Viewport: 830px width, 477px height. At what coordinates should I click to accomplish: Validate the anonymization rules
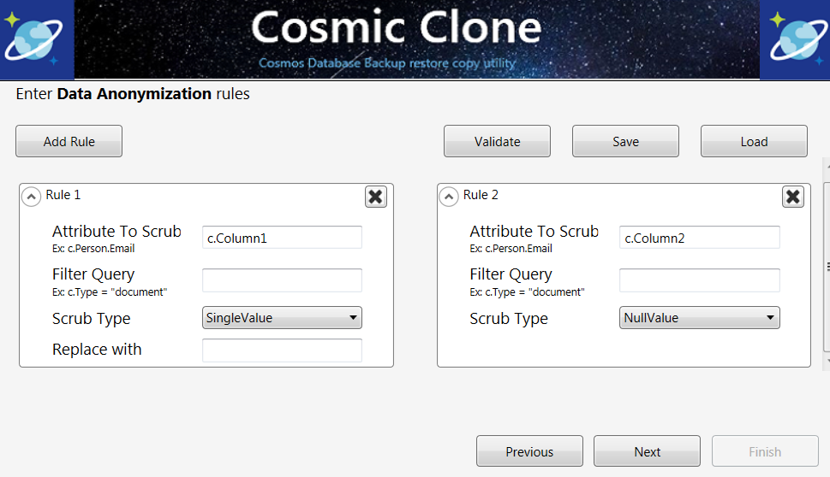point(497,141)
